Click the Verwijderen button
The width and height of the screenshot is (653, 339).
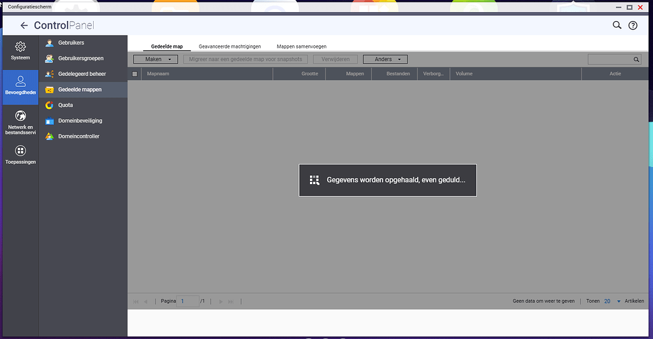(x=335, y=59)
